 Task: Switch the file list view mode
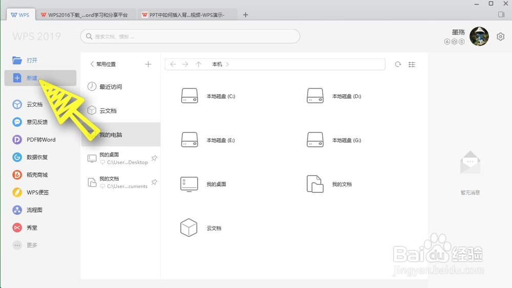[412, 64]
